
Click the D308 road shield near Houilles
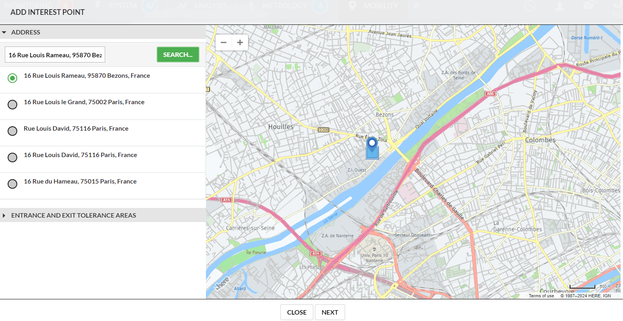coord(323,130)
